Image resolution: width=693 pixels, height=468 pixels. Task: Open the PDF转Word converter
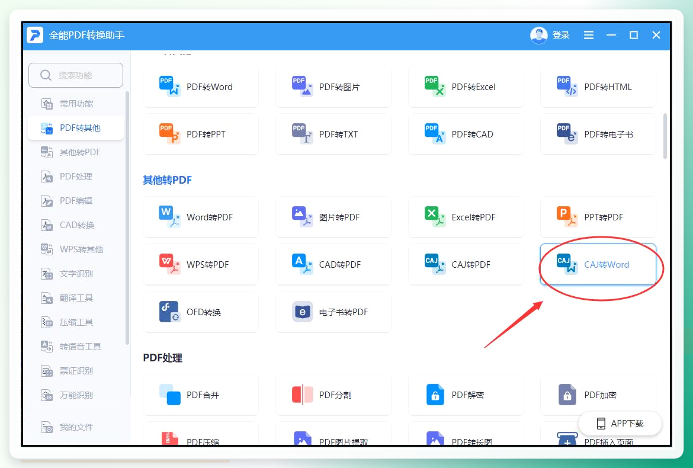point(201,87)
